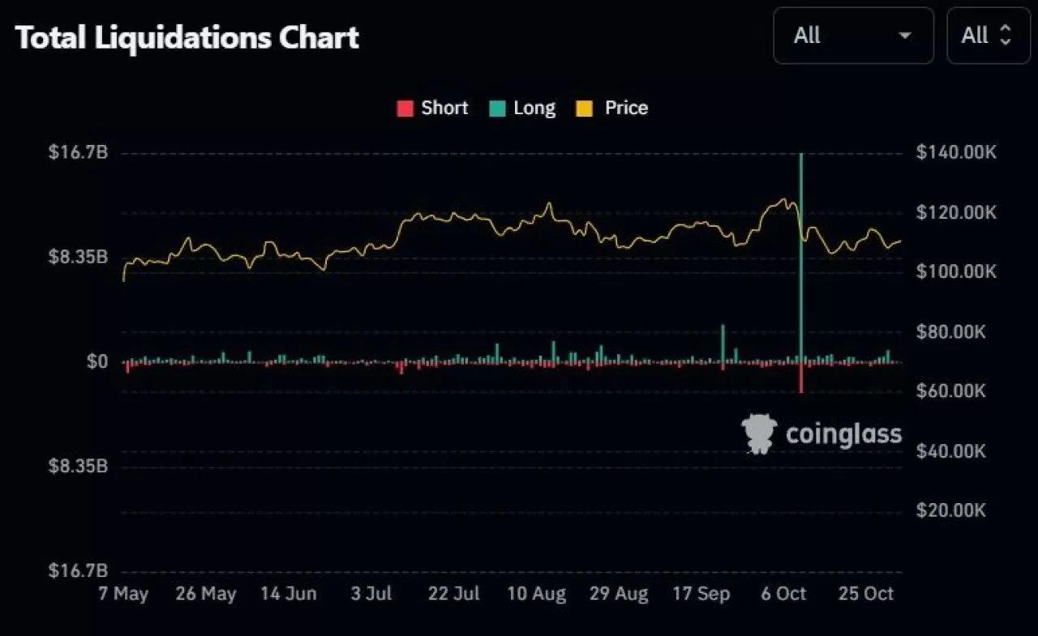Select the Total Liquidations Chart title
Viewport: 1038px width, 636px height.
point(187,36)
